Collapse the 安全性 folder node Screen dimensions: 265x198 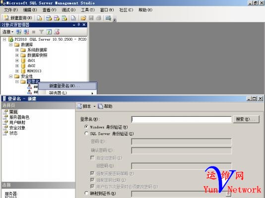pos(11,76)
